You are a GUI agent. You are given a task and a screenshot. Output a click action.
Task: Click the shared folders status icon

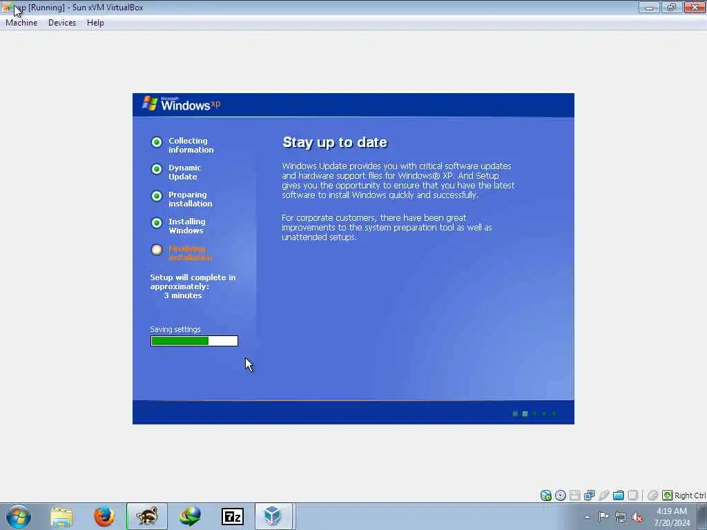(618, 495)
